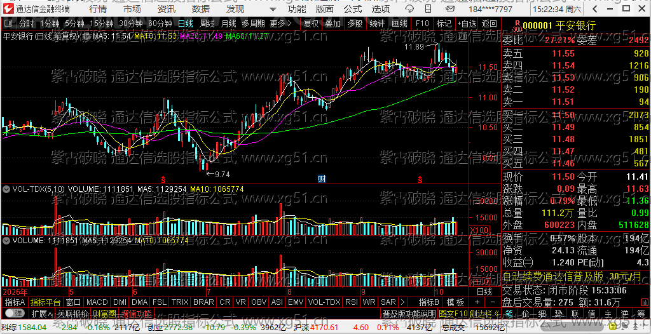Open the 选项 menu
Viewport: 651px width, 334px height.
point(381,9)
